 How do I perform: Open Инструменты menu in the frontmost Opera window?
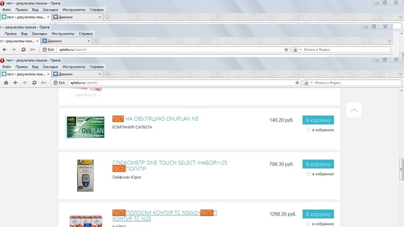click(75, 67)
